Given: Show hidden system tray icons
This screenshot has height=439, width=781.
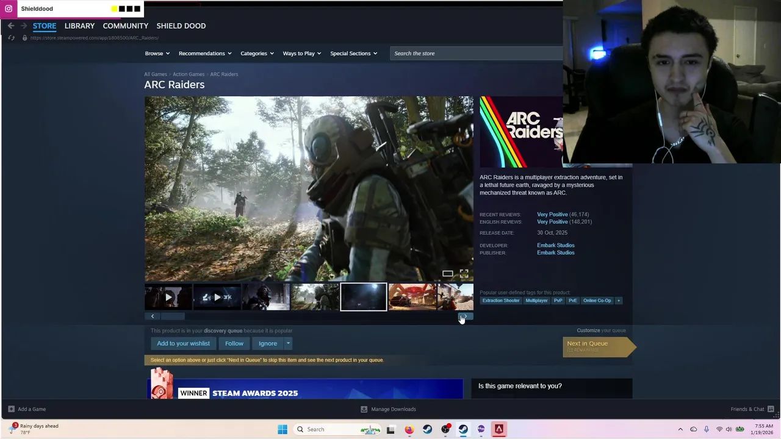Looking at the screenshot, I should 680,429.
